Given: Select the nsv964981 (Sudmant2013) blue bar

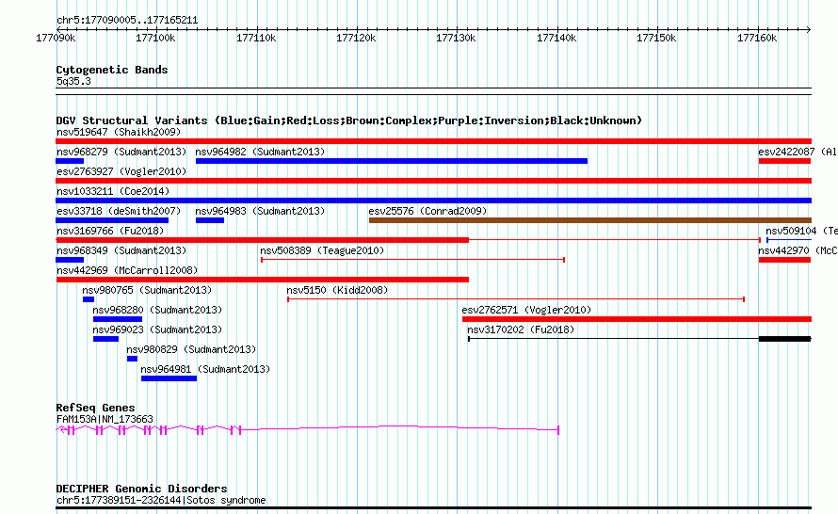Looking at the screenshot, I should [169, 378].
